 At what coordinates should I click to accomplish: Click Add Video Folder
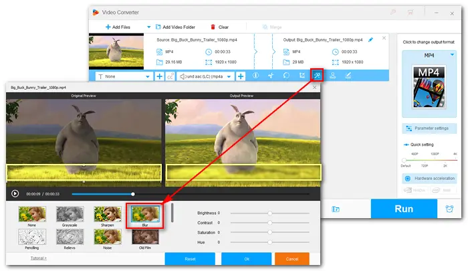click(x=175, y=27)
